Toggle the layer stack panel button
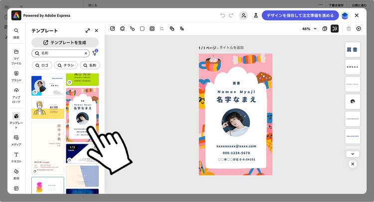The height and width of the screenshot is (202, 374). [335, 28]
